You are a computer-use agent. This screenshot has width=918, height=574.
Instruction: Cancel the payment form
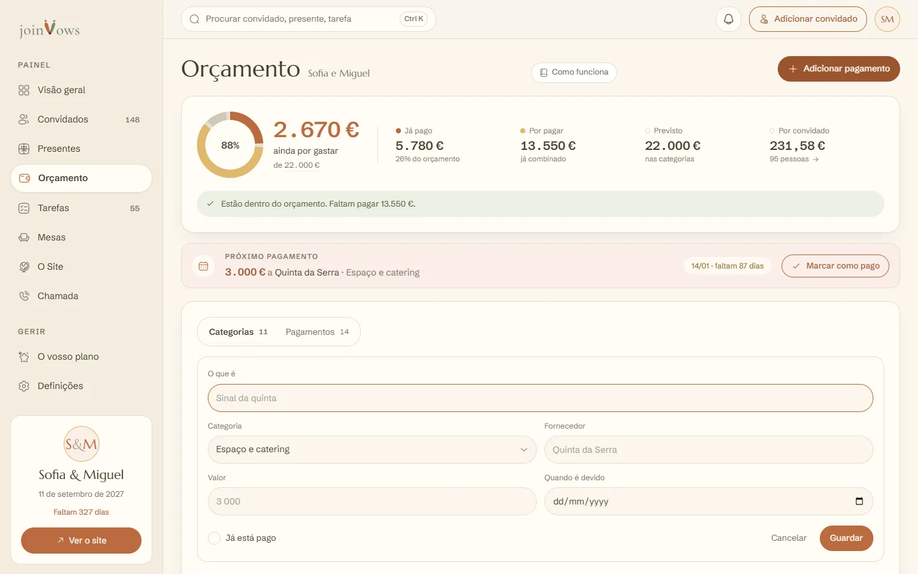[789, 538]
